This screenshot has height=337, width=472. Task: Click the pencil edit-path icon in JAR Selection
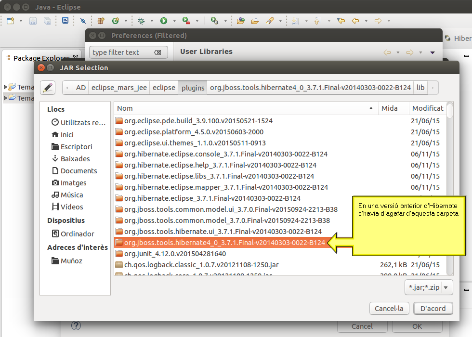[48, 88]
